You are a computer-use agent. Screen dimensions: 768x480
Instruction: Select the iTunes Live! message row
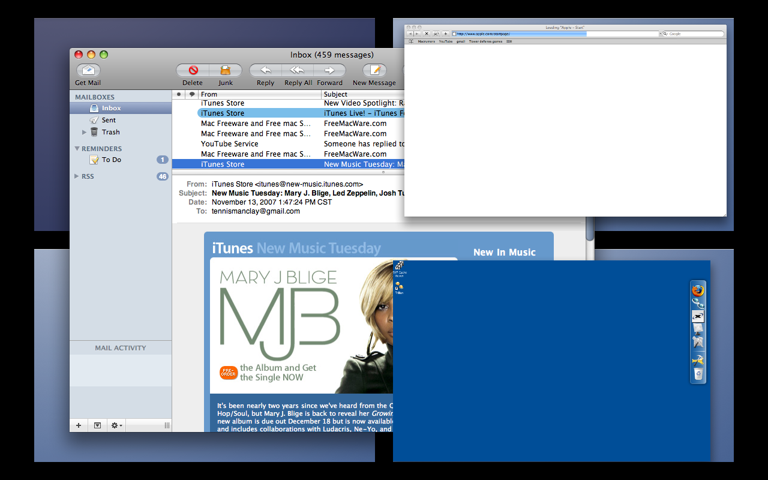tap(289, 113)
